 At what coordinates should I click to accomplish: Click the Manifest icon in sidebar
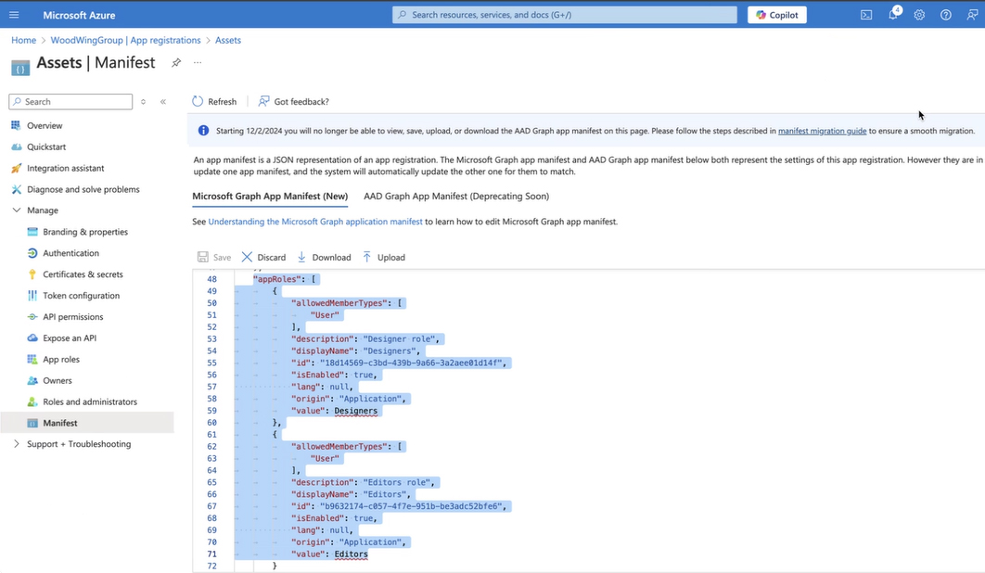click(x=32, y=423)
